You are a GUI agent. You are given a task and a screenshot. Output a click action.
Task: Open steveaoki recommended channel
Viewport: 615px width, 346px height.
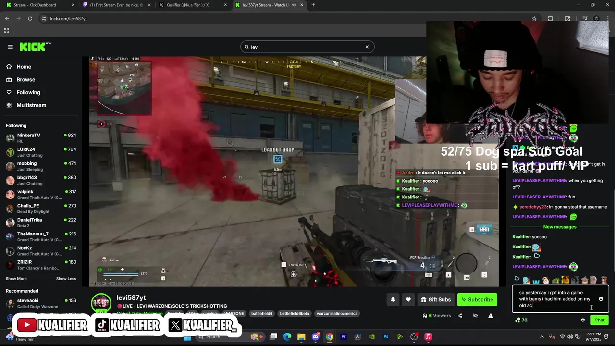click(x=41, y=303)
